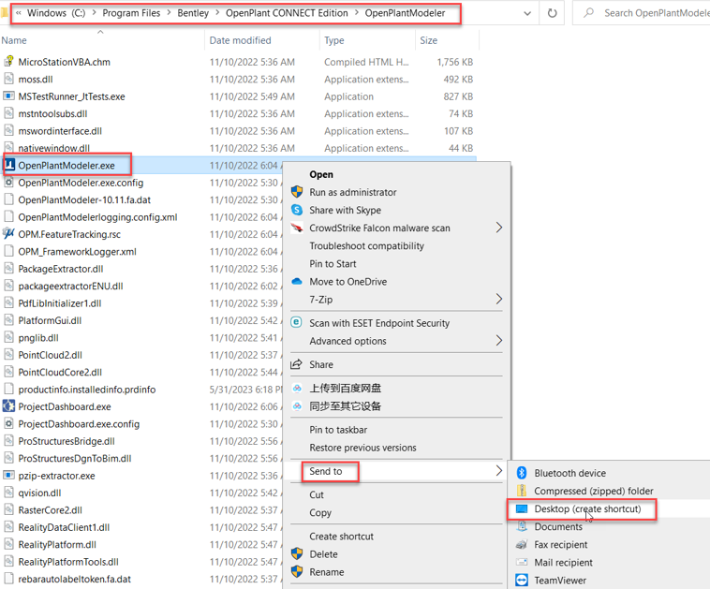
Task: Click the Documents icon in Send to submenu
Action: point(522,526)
